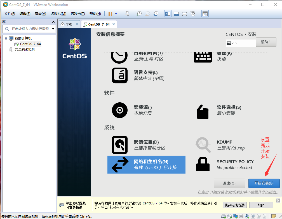The height and width of the screenshot is (219, 282).
Task: Pause the virtual machine from the toolbar
Action: click(x=111, y=14)
